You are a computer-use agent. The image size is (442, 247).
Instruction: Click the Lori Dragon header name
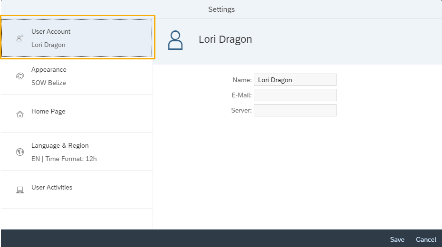click(225, 39)
